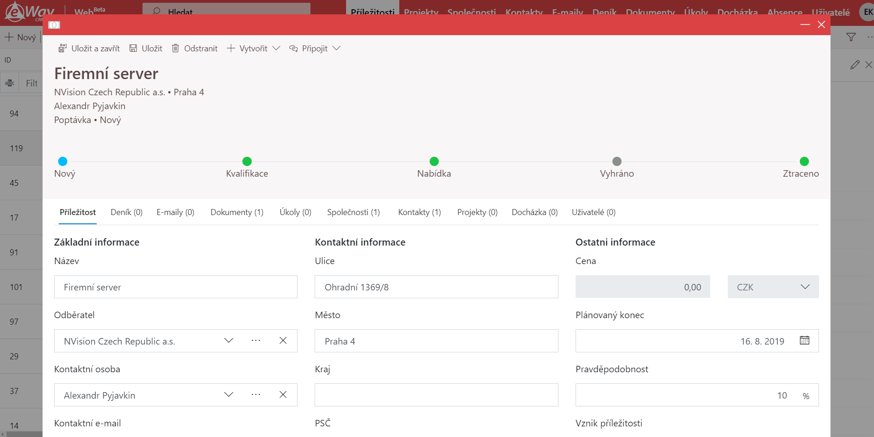Open the CZK currency dropdown
The image size is (874, 437).
tap(773, 287)
